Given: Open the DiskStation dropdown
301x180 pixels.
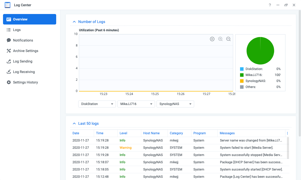Looking at the screenshot, I should point(97,104).
